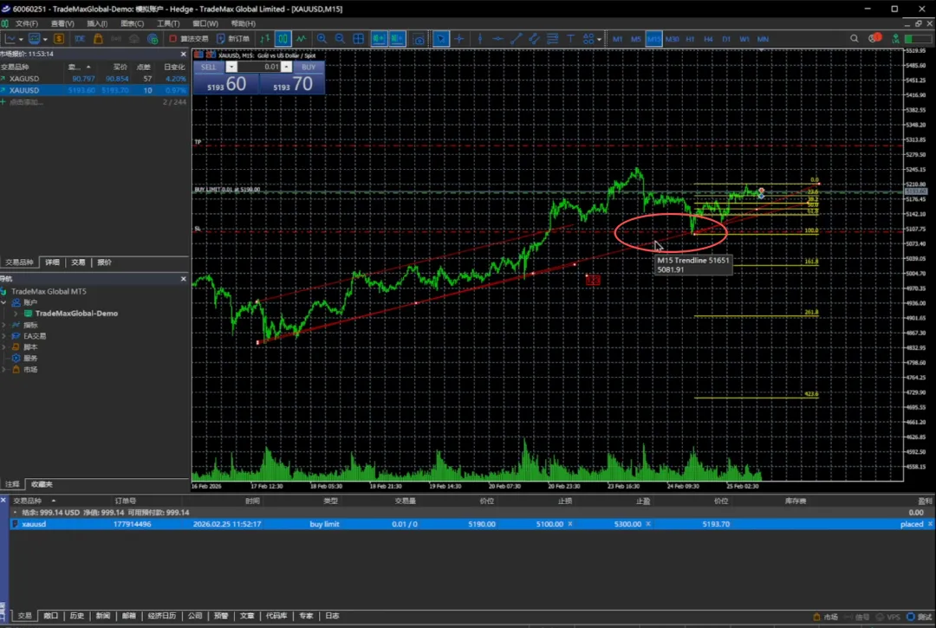This screenshot has height=628, width=936.
Task: Switch to the 历史 tab in bottom panel
Action: tap(77, 616)
